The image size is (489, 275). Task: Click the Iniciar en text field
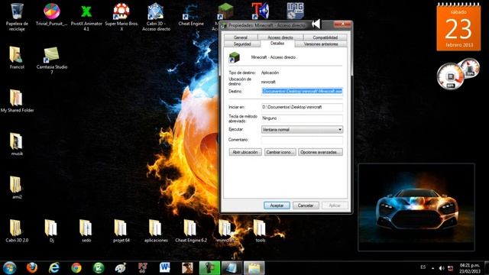pyautogui.click(x=302, y=107)
